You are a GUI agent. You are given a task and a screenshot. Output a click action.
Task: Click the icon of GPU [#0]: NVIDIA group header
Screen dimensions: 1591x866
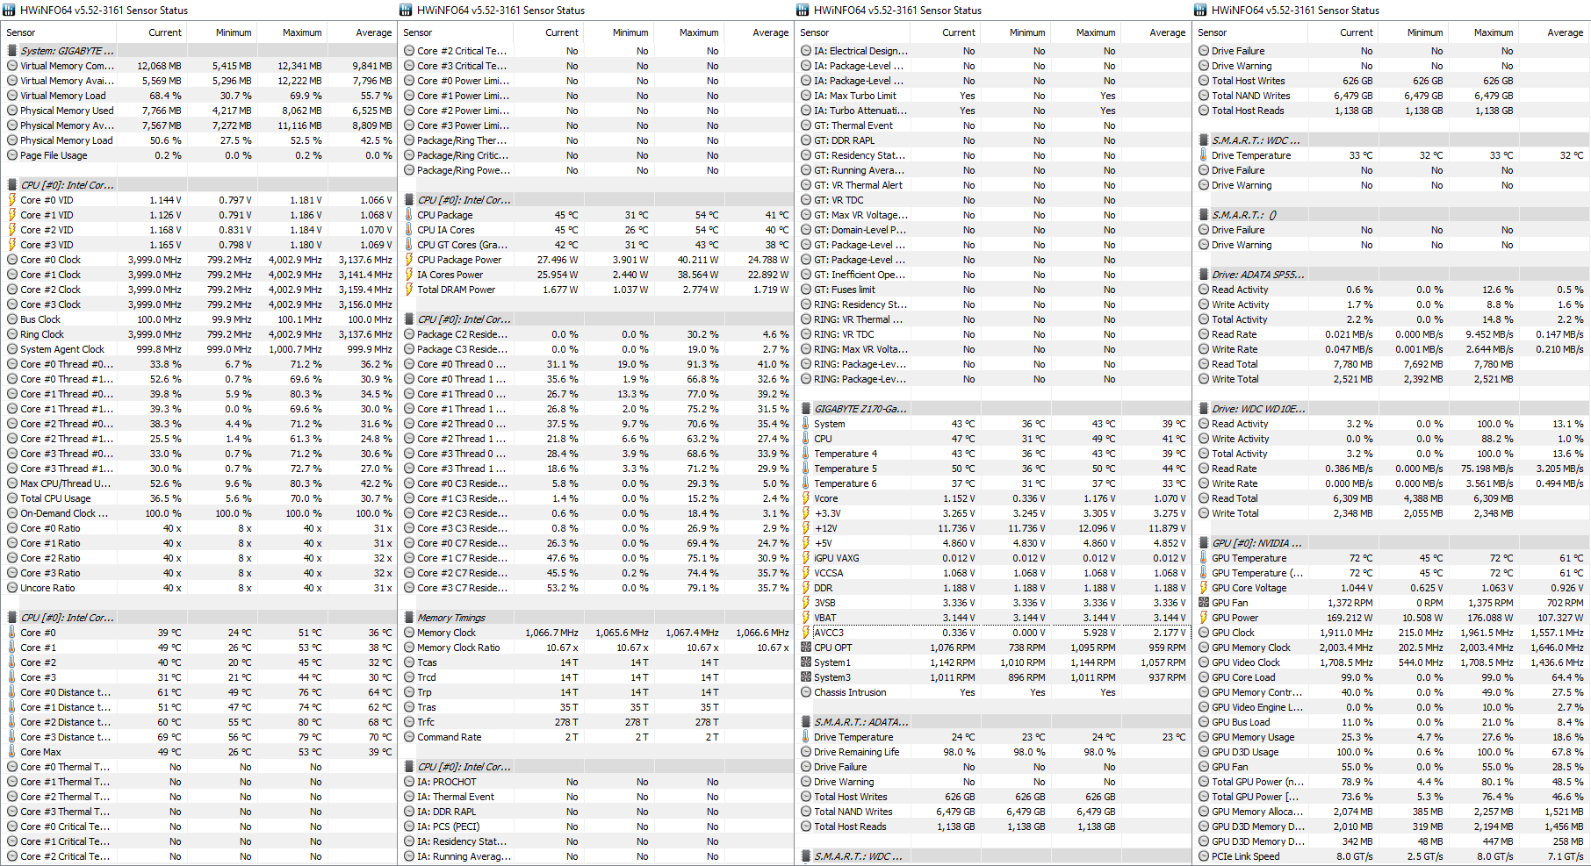[x=1204, y=543]
